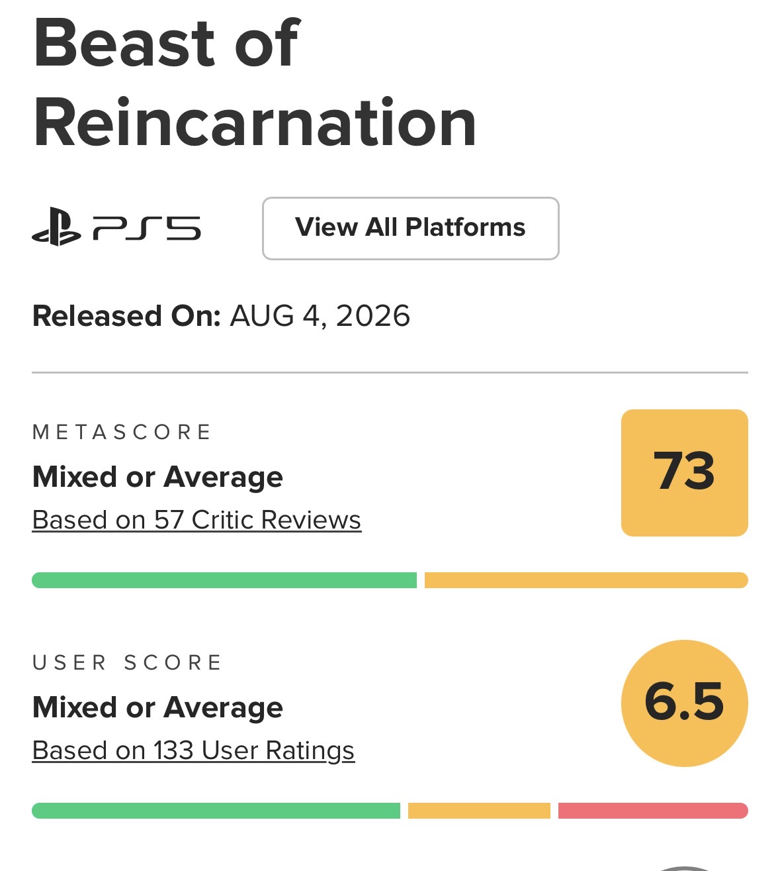The height and width of the screenshot is (871, 780).
Task: Select yellow mixed segment of user bar
Action: coord(479,811)
